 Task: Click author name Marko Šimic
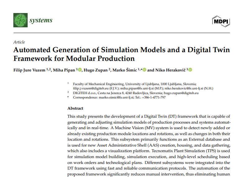(125, 70)
